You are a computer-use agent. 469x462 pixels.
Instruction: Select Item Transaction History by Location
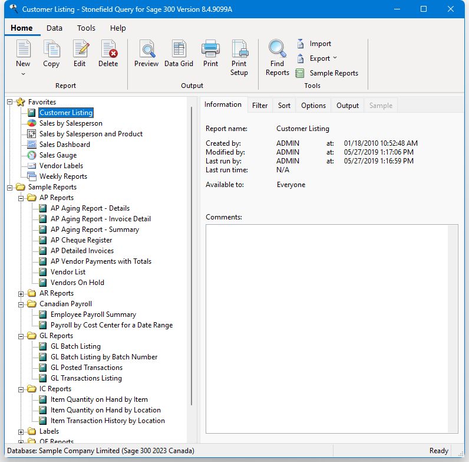coord(108,421)
